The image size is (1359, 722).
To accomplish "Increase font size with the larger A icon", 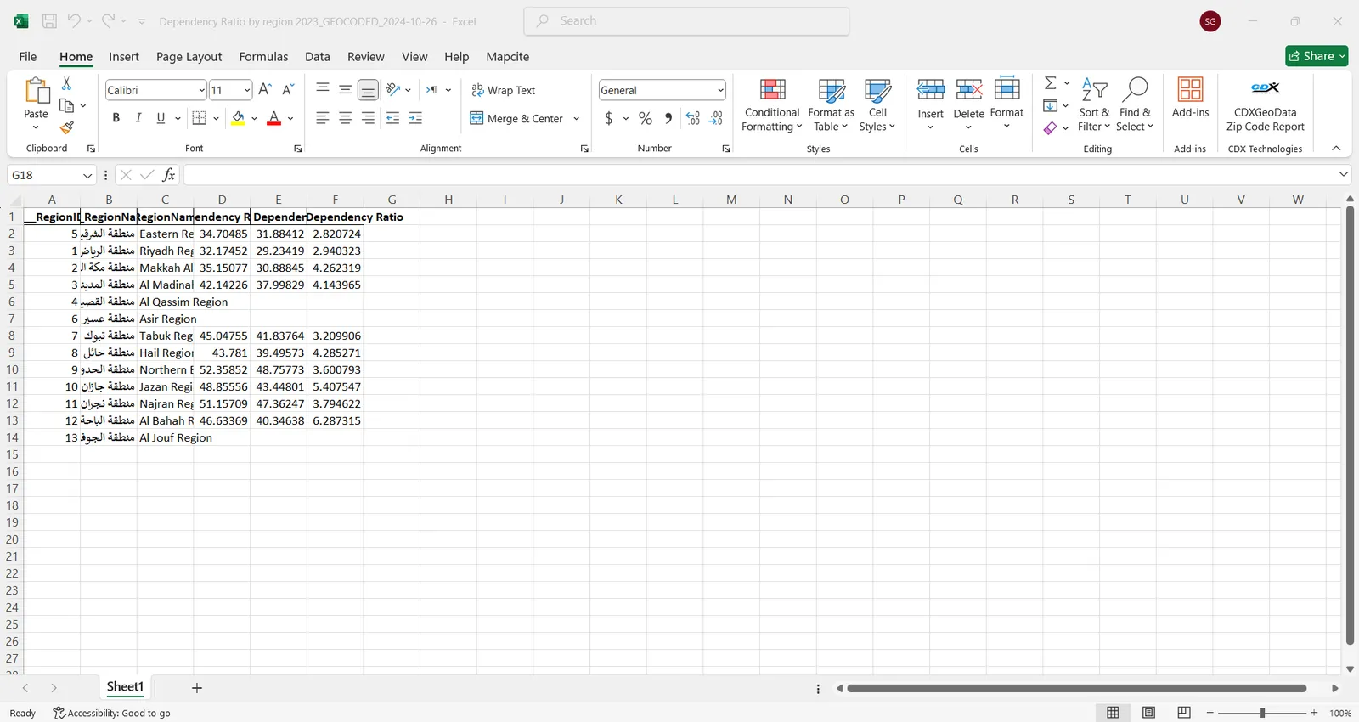I will point(265,89).
